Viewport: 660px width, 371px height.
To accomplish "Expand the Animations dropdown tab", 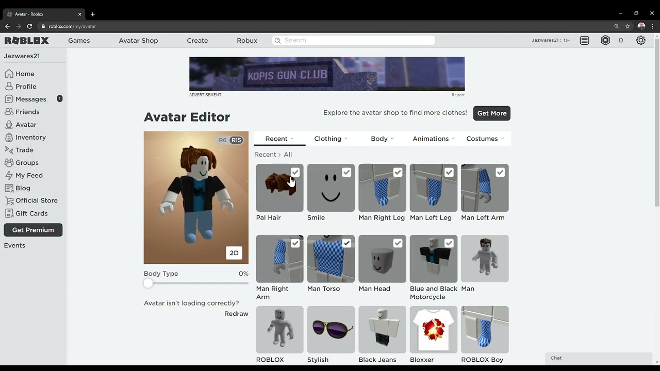I will click(x=434, y=139).
